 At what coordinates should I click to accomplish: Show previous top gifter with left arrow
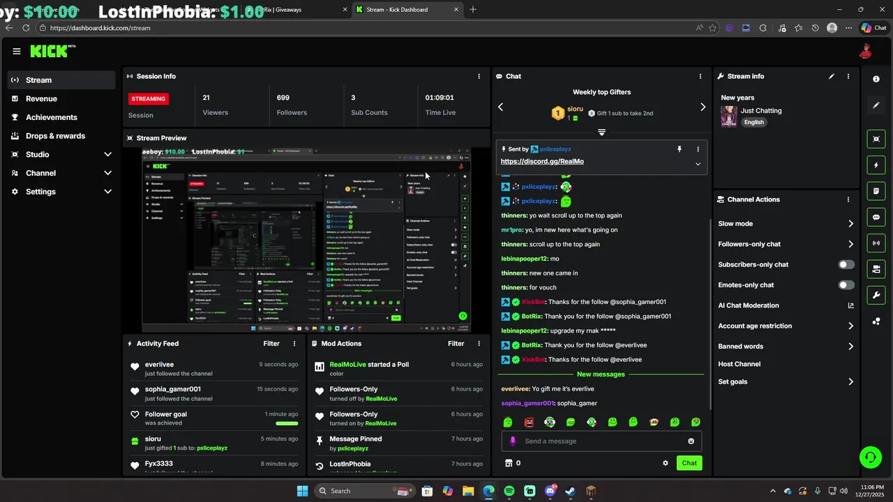tap(500, 107)
